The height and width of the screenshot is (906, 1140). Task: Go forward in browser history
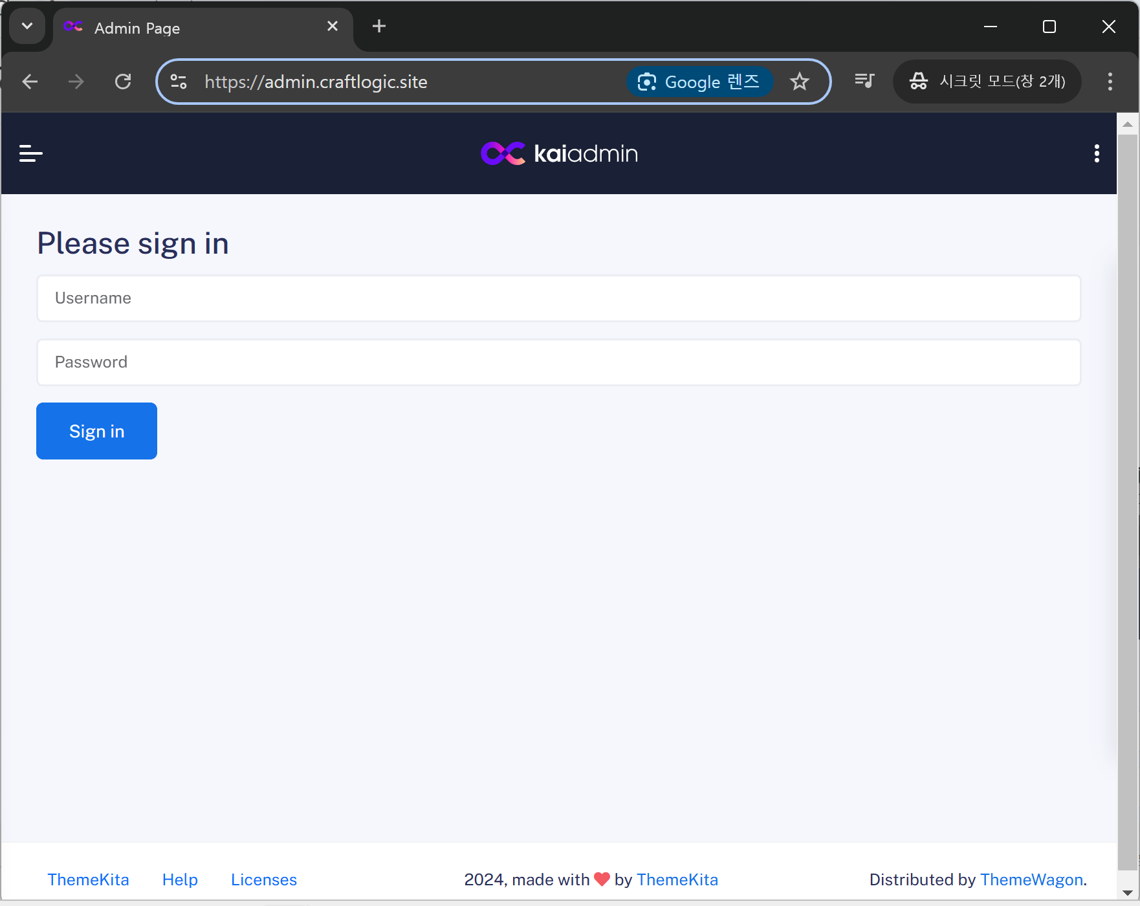(x=76, y=82)
